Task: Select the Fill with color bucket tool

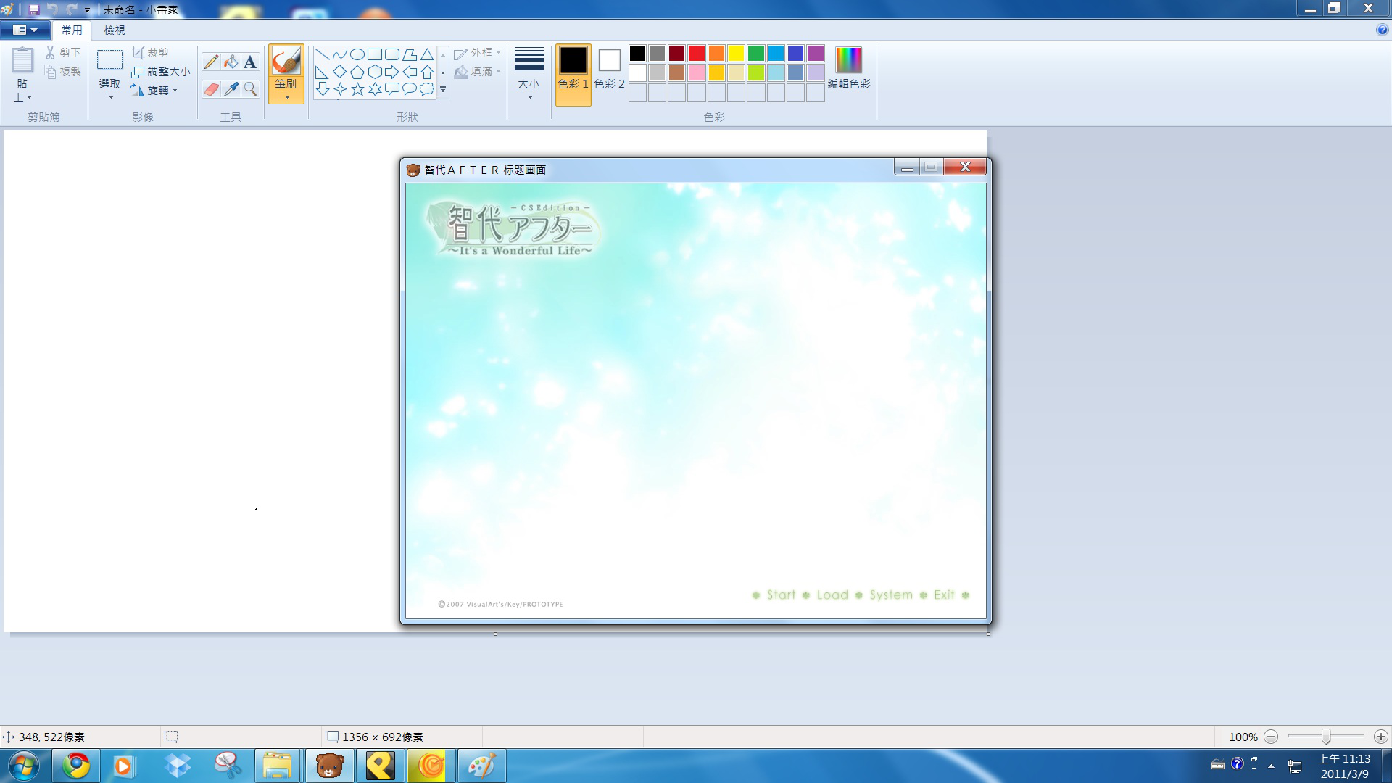Action: click(x=231, y=62)
